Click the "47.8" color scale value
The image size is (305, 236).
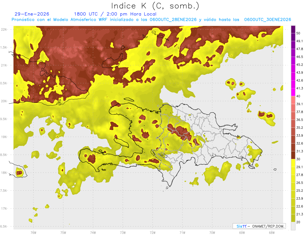[x=300, y=49]
